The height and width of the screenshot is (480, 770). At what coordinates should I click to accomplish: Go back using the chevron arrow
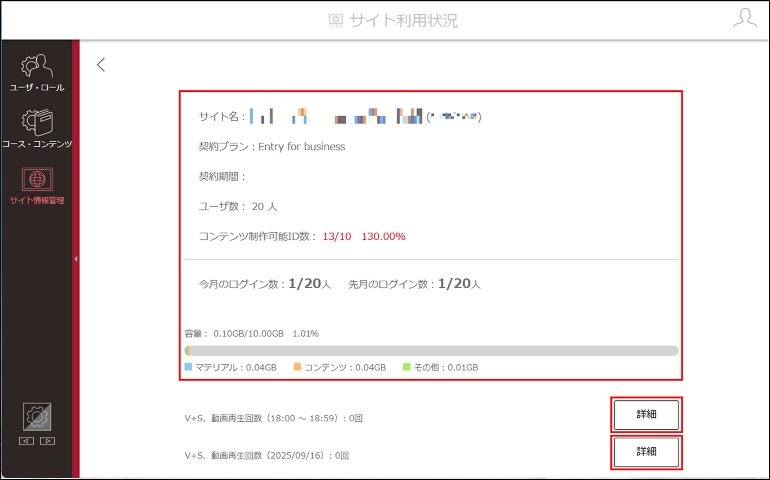tap(101, 64)
